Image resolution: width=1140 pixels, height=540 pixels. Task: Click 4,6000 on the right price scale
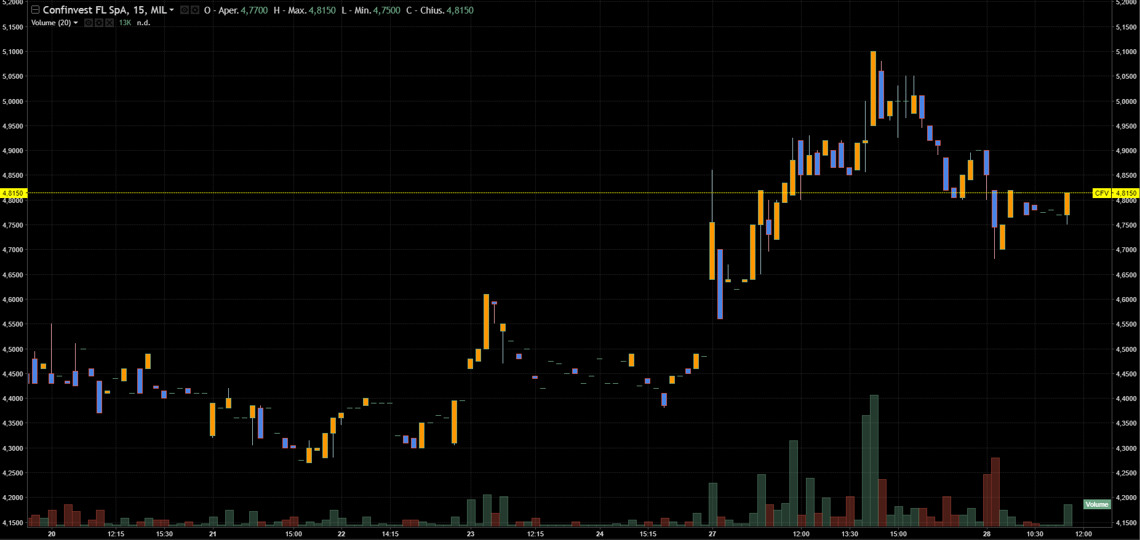coord(1126,300)
